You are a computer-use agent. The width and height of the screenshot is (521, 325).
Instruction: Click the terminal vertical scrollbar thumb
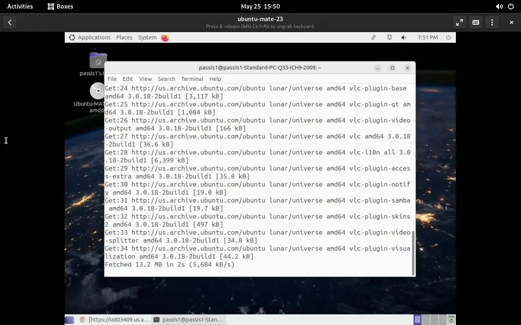(414, 253)
